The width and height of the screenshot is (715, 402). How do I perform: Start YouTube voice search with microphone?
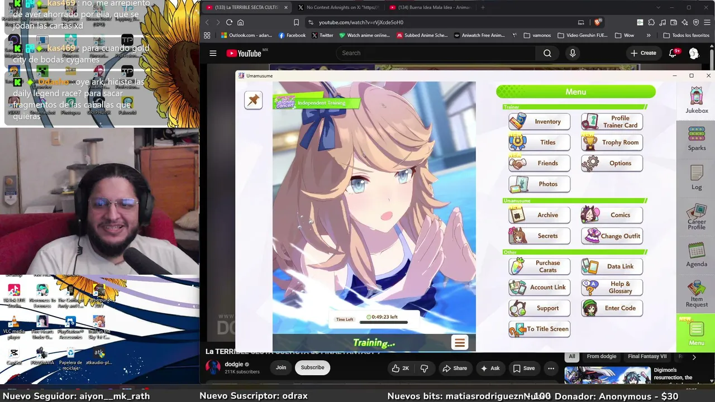pyautogui.click(x=573, y=53)
